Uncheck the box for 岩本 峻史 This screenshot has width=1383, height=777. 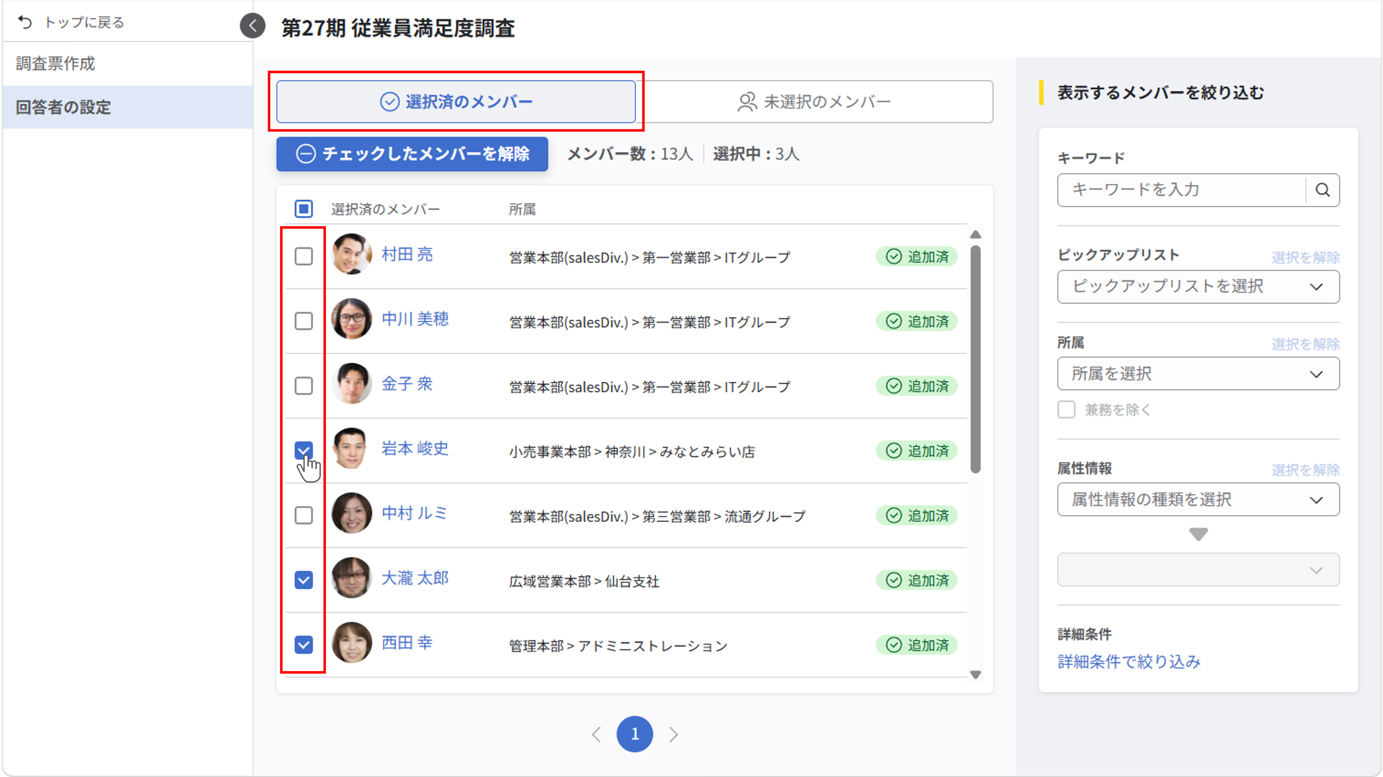coord(304,451)
